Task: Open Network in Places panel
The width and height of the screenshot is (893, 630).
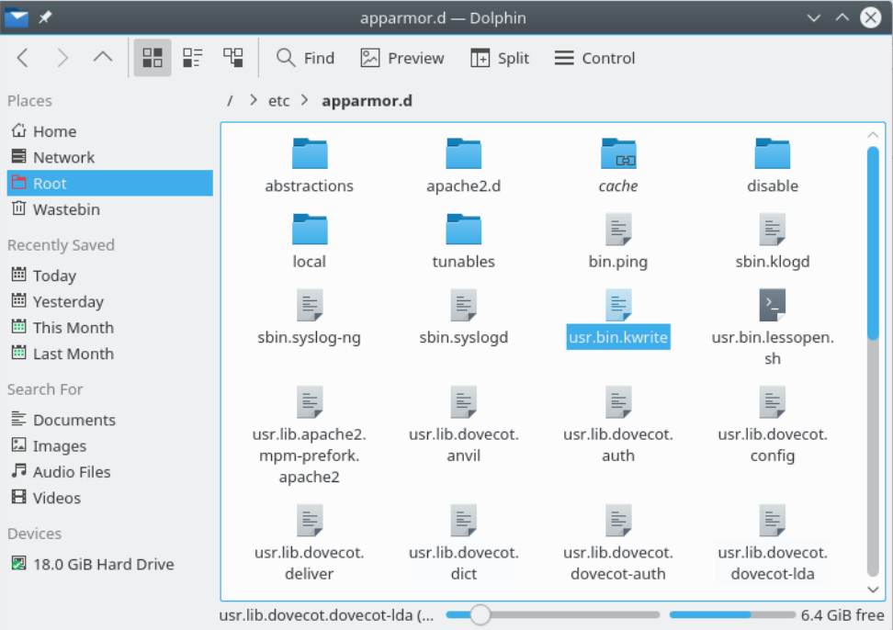Action: point(110,157)
